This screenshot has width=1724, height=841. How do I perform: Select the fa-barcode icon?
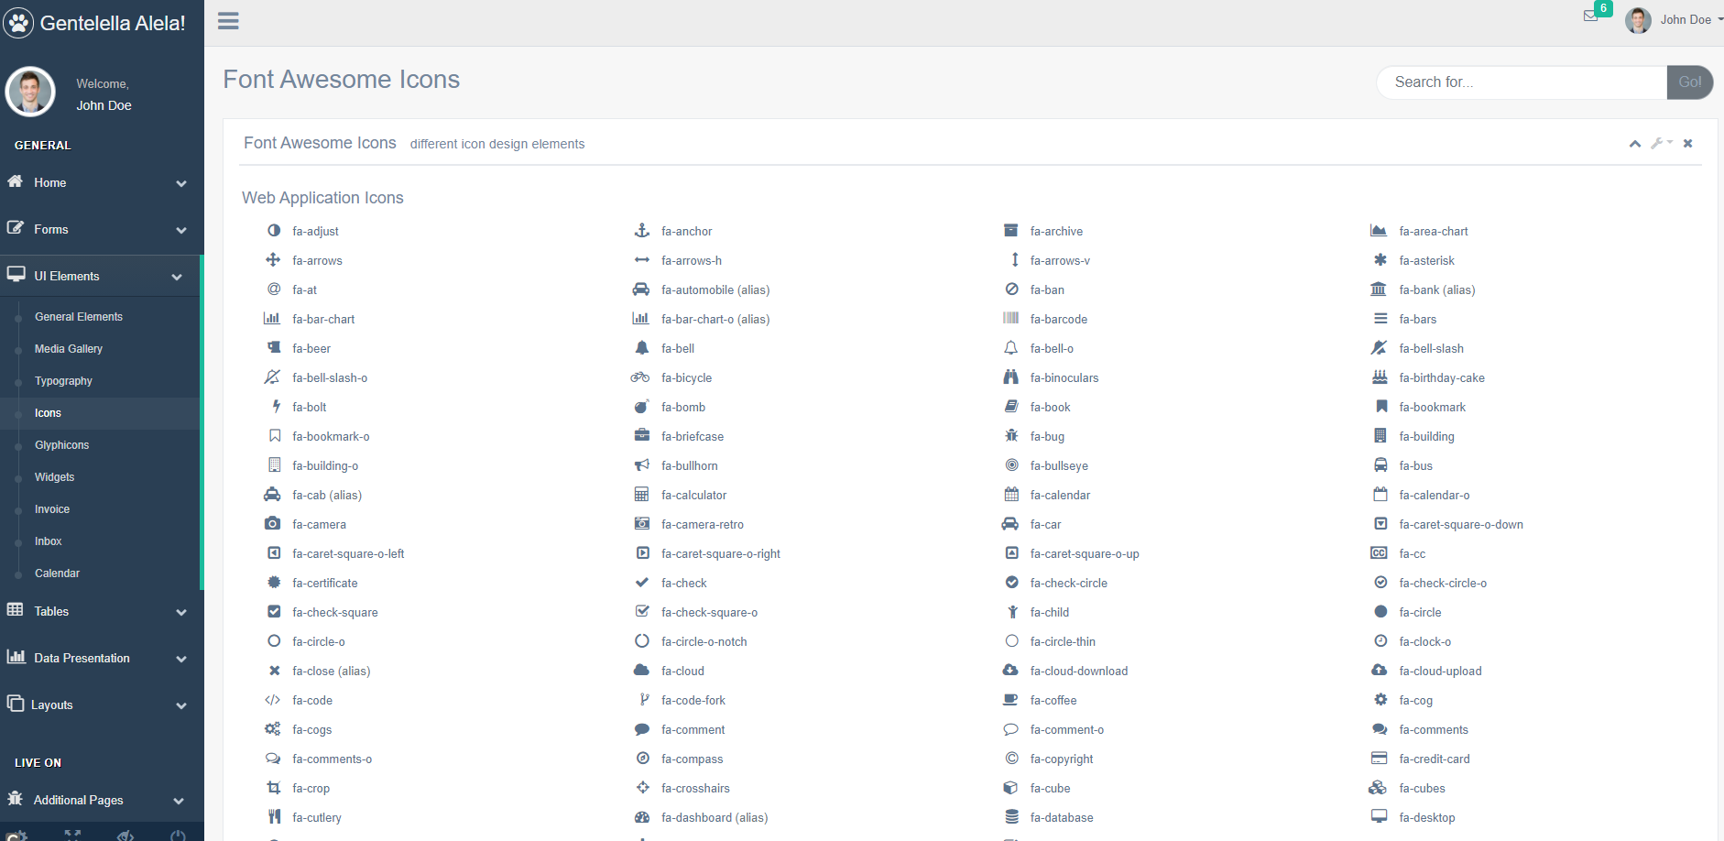[1011, 319]
